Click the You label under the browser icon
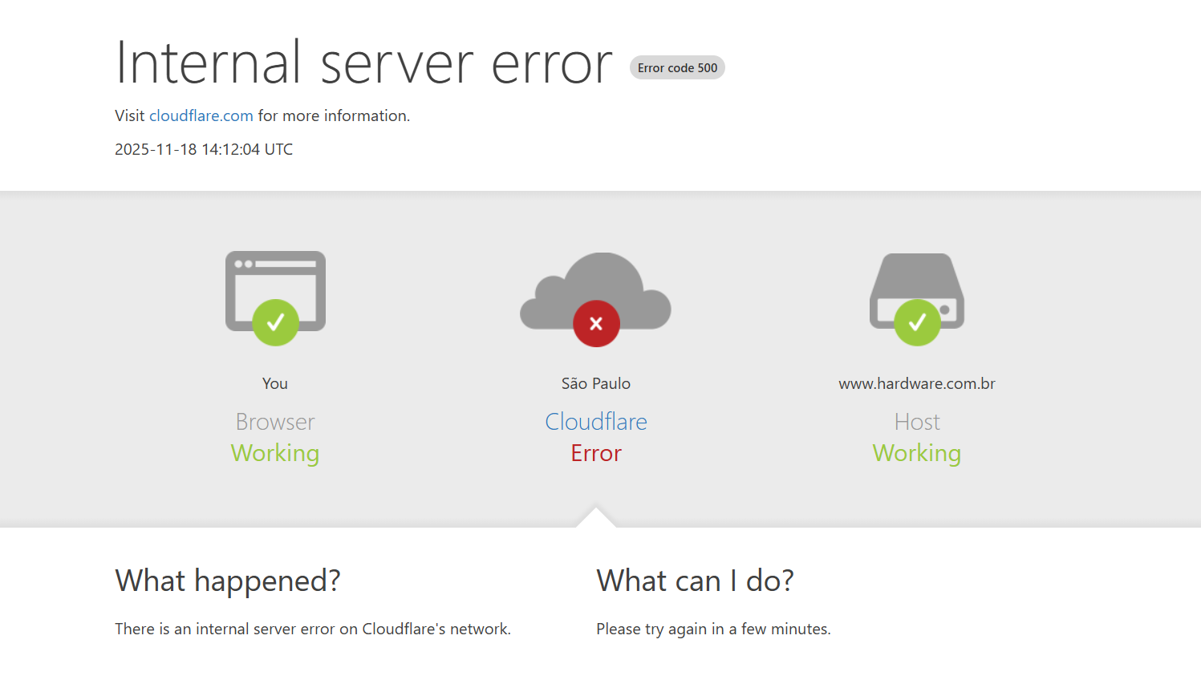 click(x=275, y=383)
